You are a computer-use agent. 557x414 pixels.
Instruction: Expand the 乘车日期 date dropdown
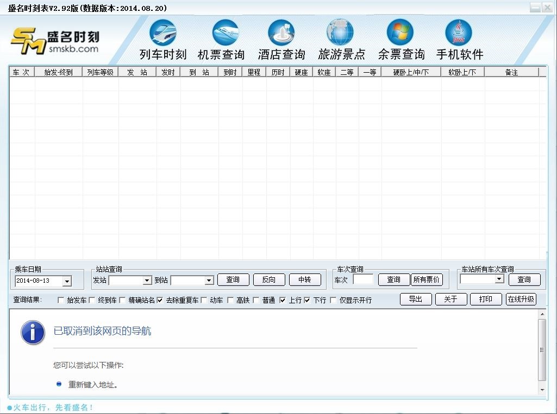coord(67,281)
